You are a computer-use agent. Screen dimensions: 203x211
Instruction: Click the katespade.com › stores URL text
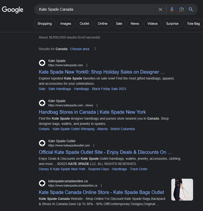click(70, 105)
